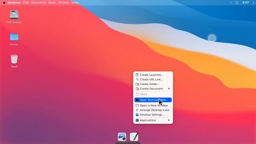Click the Desktop menu bar item
Screen dimensions: 256x144
click(14, 3)
